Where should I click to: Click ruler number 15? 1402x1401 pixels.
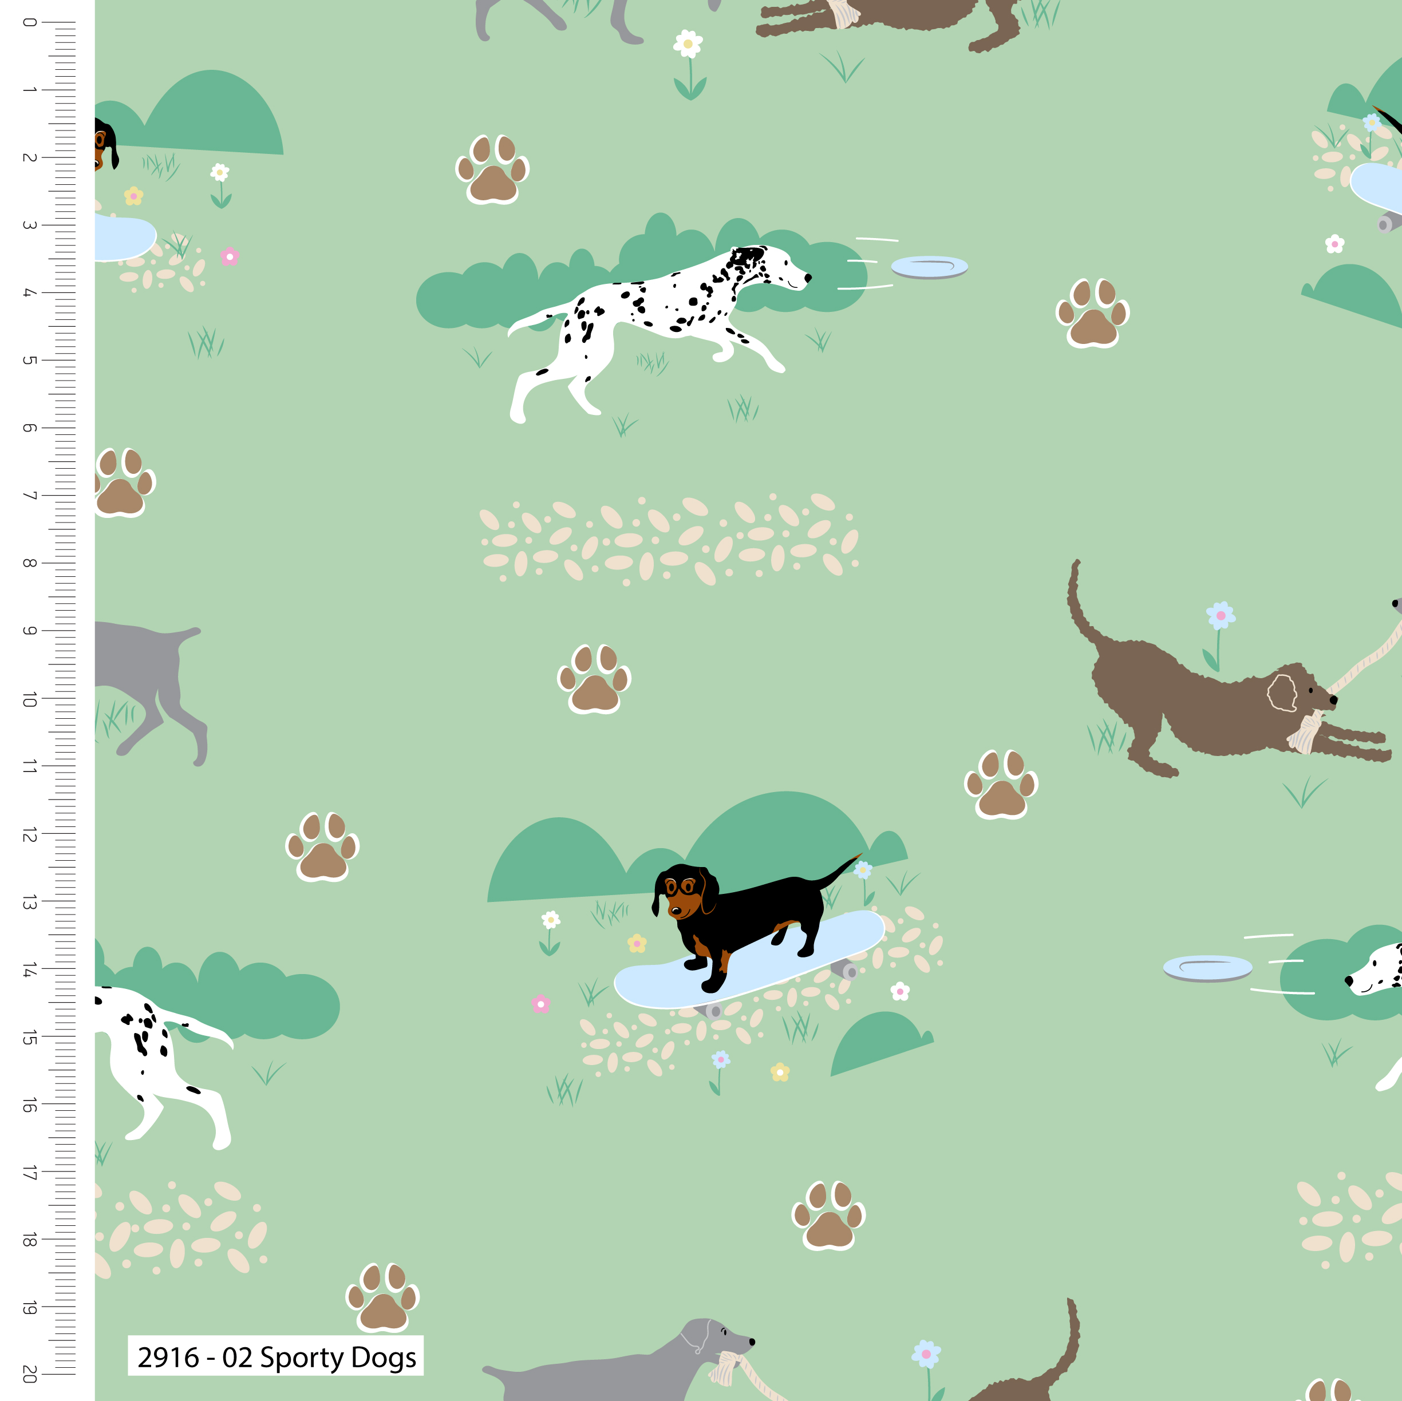tap(29, 1038)
